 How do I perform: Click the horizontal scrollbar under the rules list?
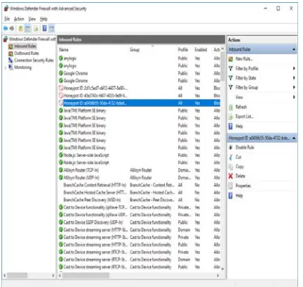[x=86, y=275]
